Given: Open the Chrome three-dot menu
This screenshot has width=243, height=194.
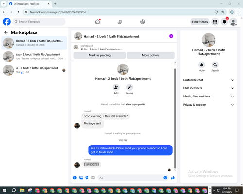Looking at the screenshot, I should 239,12.
